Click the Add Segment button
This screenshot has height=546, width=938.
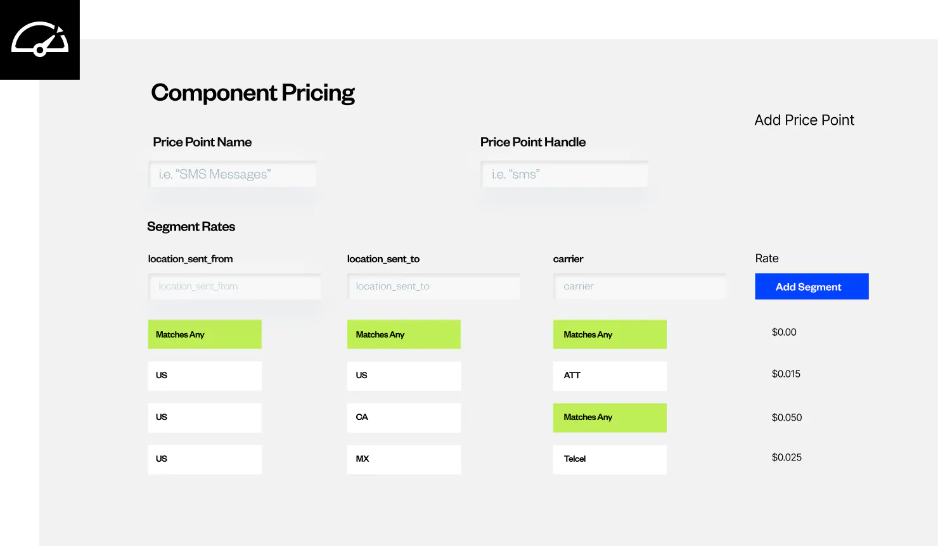pyautogui.click(x=811, y=286)
